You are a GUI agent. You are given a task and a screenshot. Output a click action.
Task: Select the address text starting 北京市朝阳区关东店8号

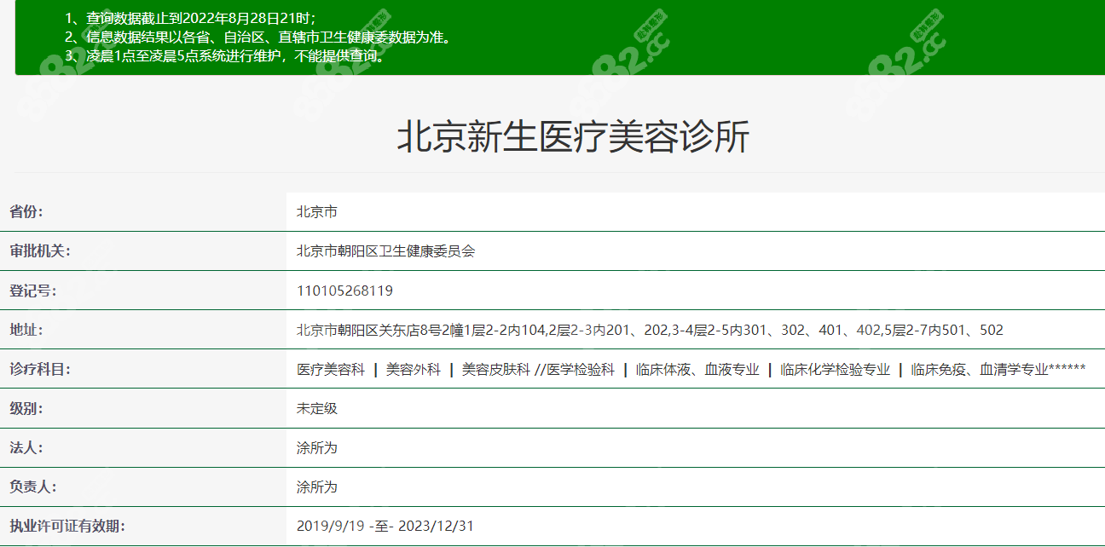point(650,330)
